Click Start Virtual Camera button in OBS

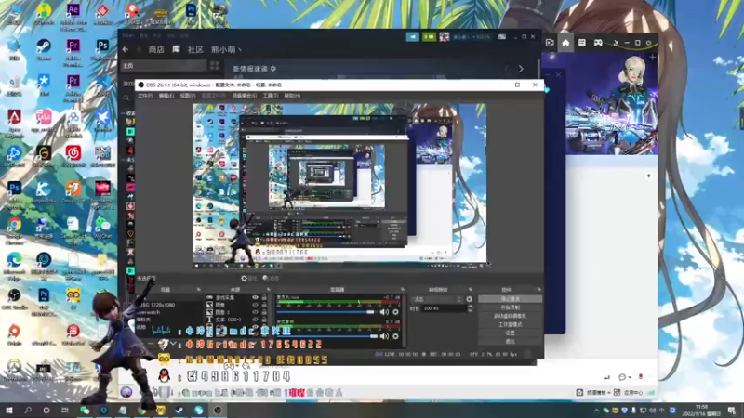point(510,316)
